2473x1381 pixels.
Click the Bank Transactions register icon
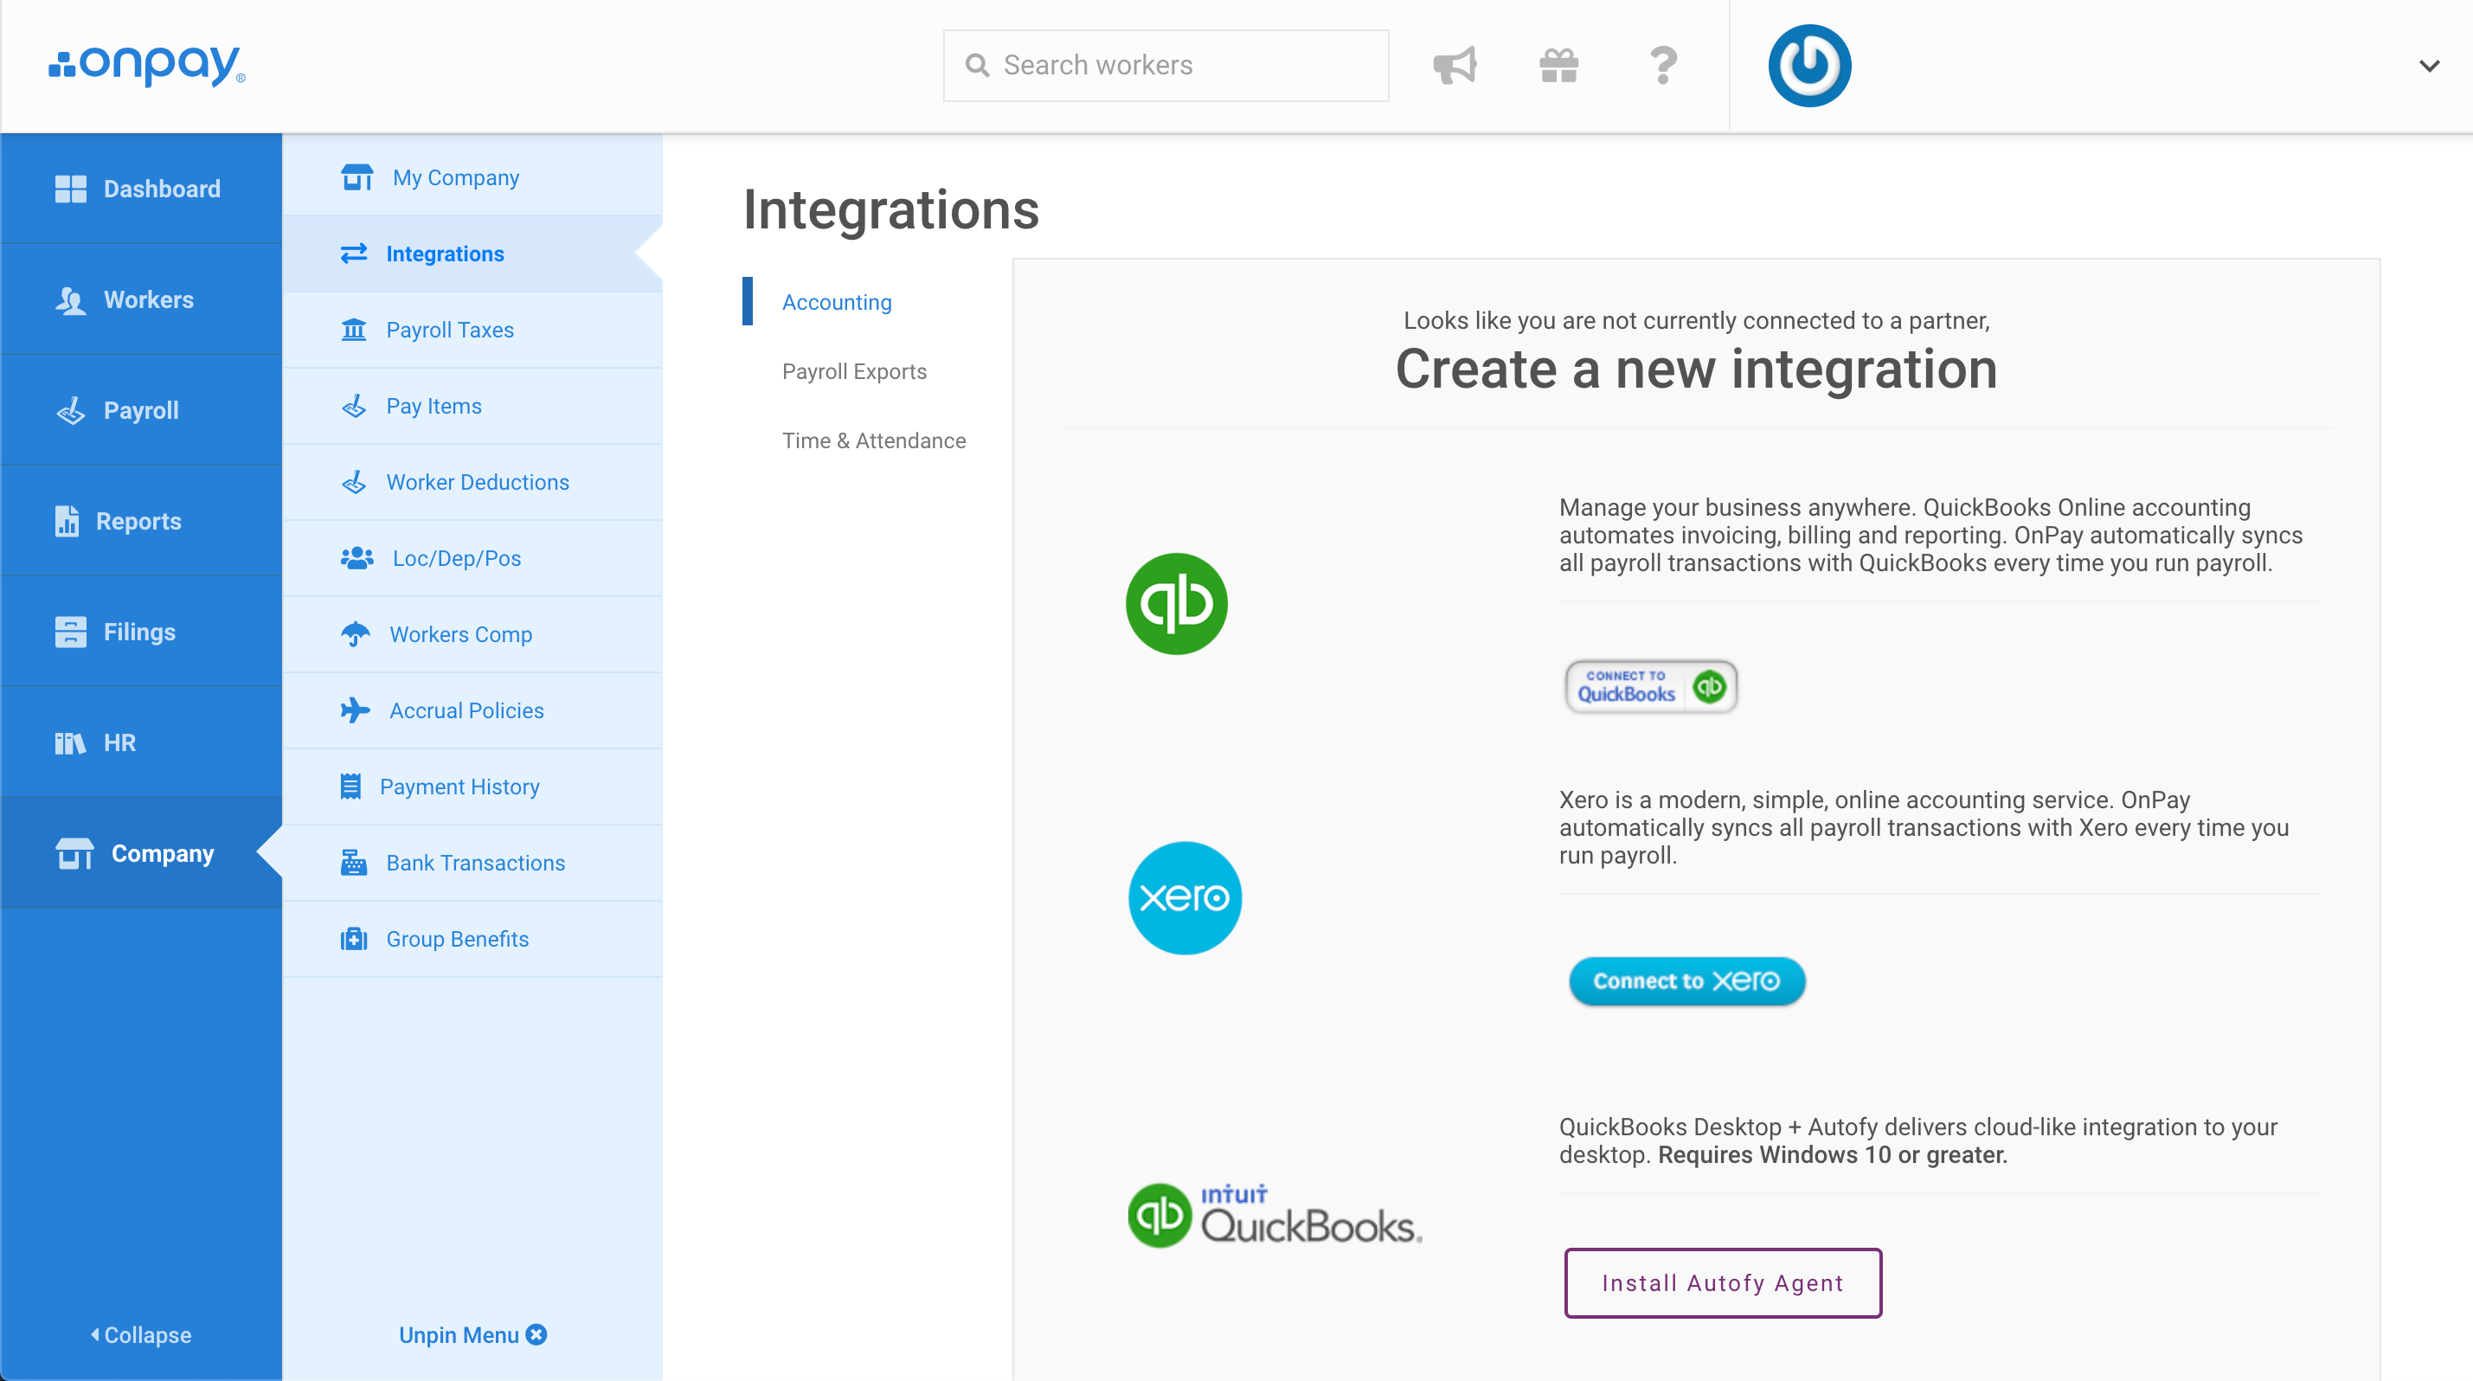(x=353, y=863)
